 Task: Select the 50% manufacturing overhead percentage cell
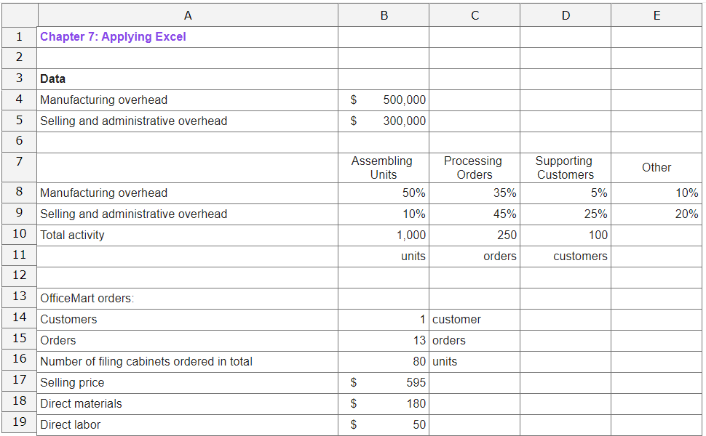(x=384, y=193)
